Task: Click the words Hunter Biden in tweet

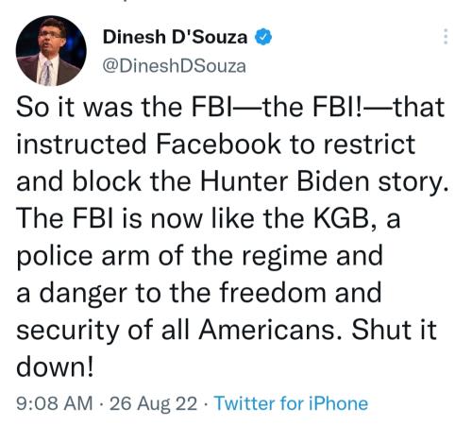Action: (x=284, y=181)
